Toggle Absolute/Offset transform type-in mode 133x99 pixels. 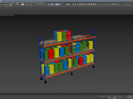point(99,96)
